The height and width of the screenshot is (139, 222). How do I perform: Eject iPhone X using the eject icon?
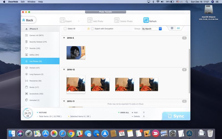[x=26, y=29]
